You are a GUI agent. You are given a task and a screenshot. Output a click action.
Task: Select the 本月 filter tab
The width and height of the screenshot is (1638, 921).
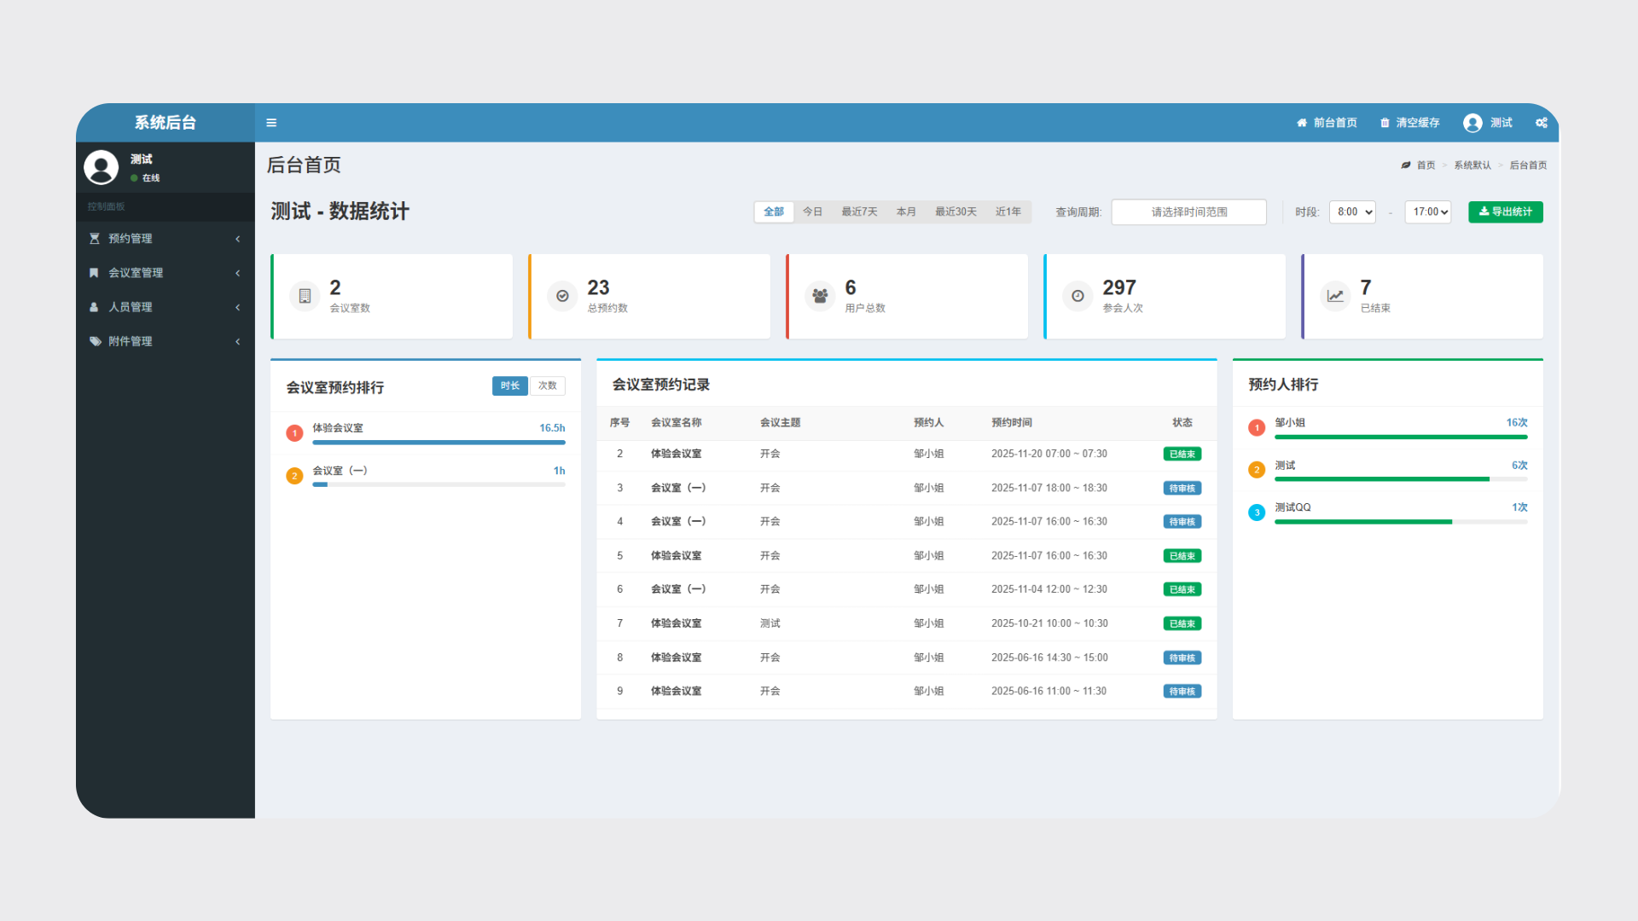coord(906,211)
